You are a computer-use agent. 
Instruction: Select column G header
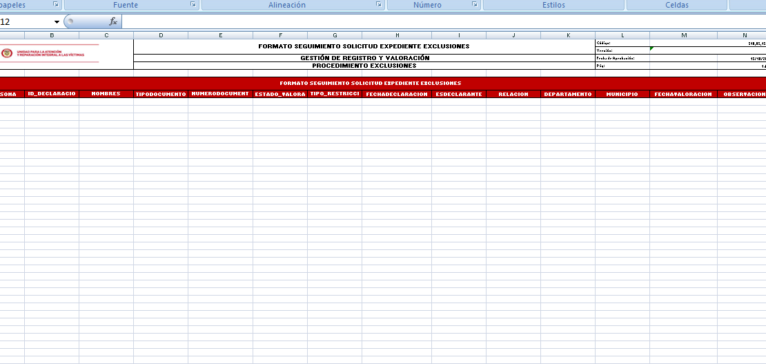(x=335, y=35)
